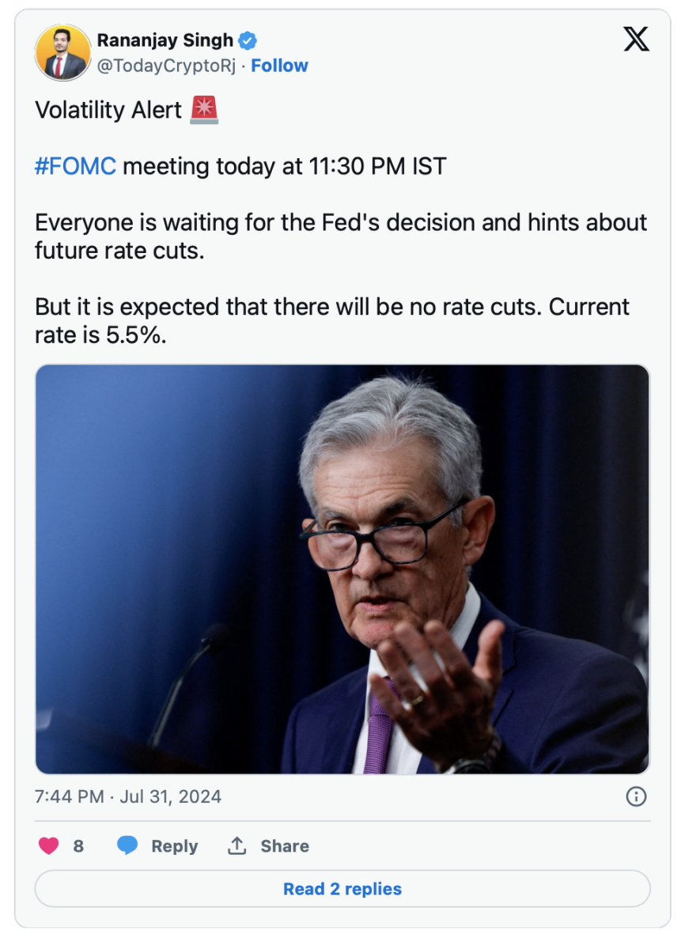Click the Reply label text
Viewport: 696px width, 949px height.
pyautogui.click(x=174, y=846)
